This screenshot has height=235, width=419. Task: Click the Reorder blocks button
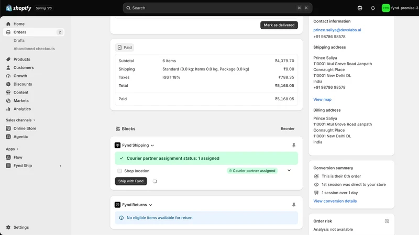point(288,128)
